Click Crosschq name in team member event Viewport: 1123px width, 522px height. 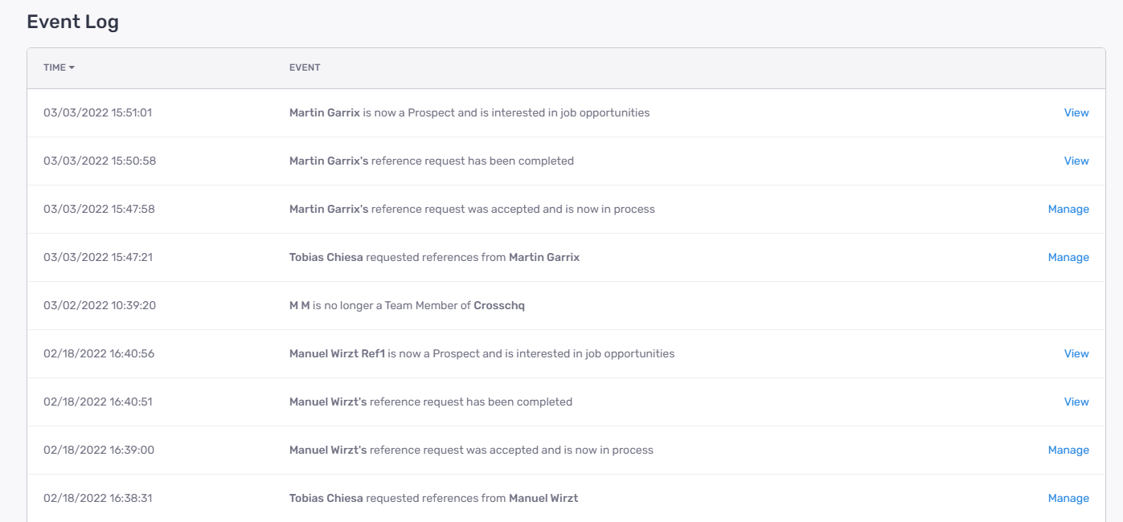499,305
